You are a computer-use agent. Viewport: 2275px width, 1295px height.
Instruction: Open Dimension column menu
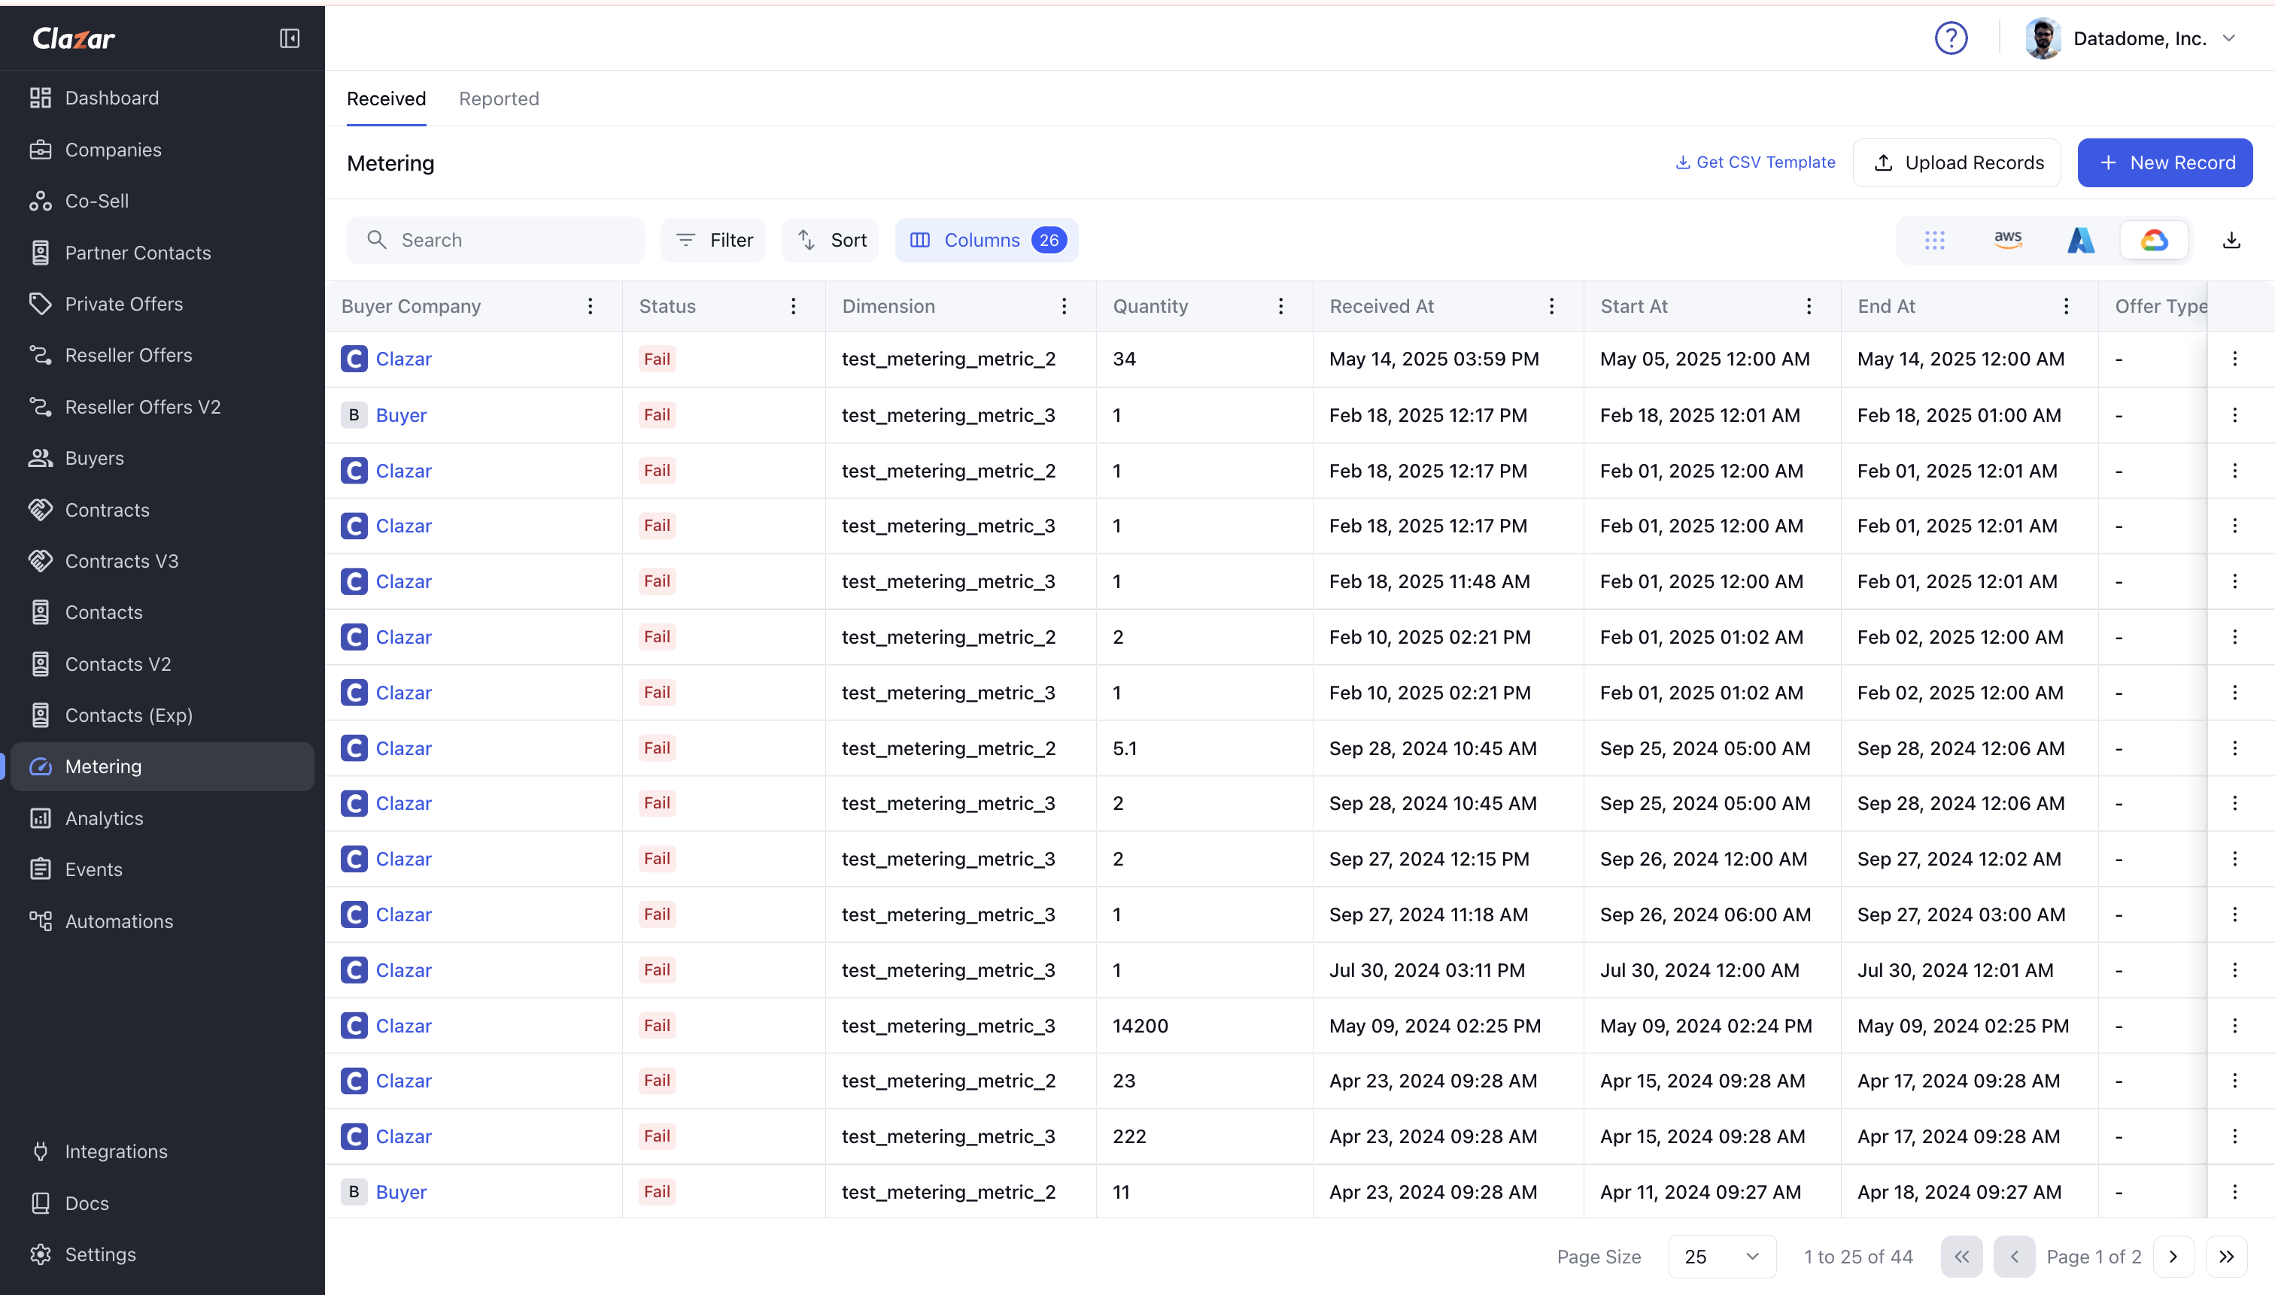(x=1064, y=306)
